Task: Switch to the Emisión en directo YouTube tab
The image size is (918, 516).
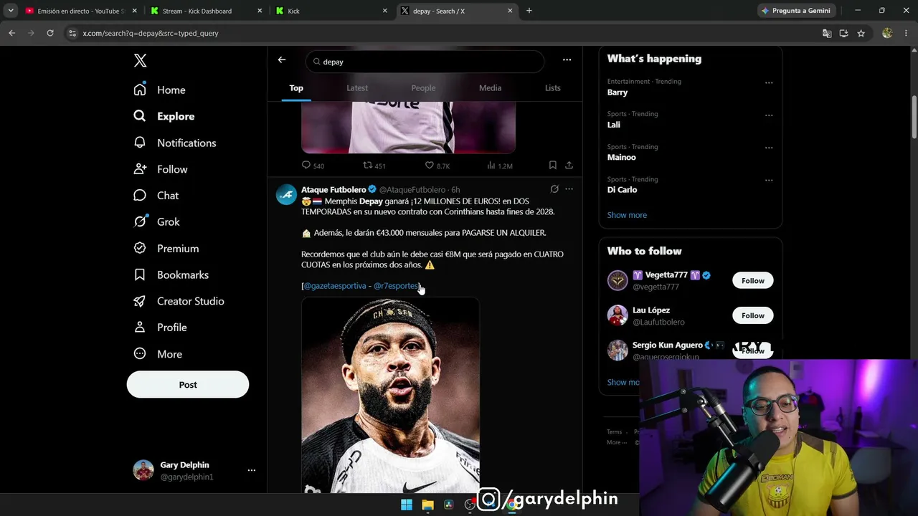Action: pos(80,11)
